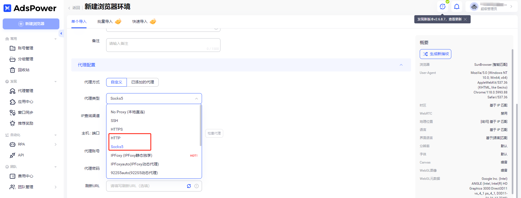Switch to the 批量导入 tab
This screenshot has height=198, width=521.
(x=105, y=21)
